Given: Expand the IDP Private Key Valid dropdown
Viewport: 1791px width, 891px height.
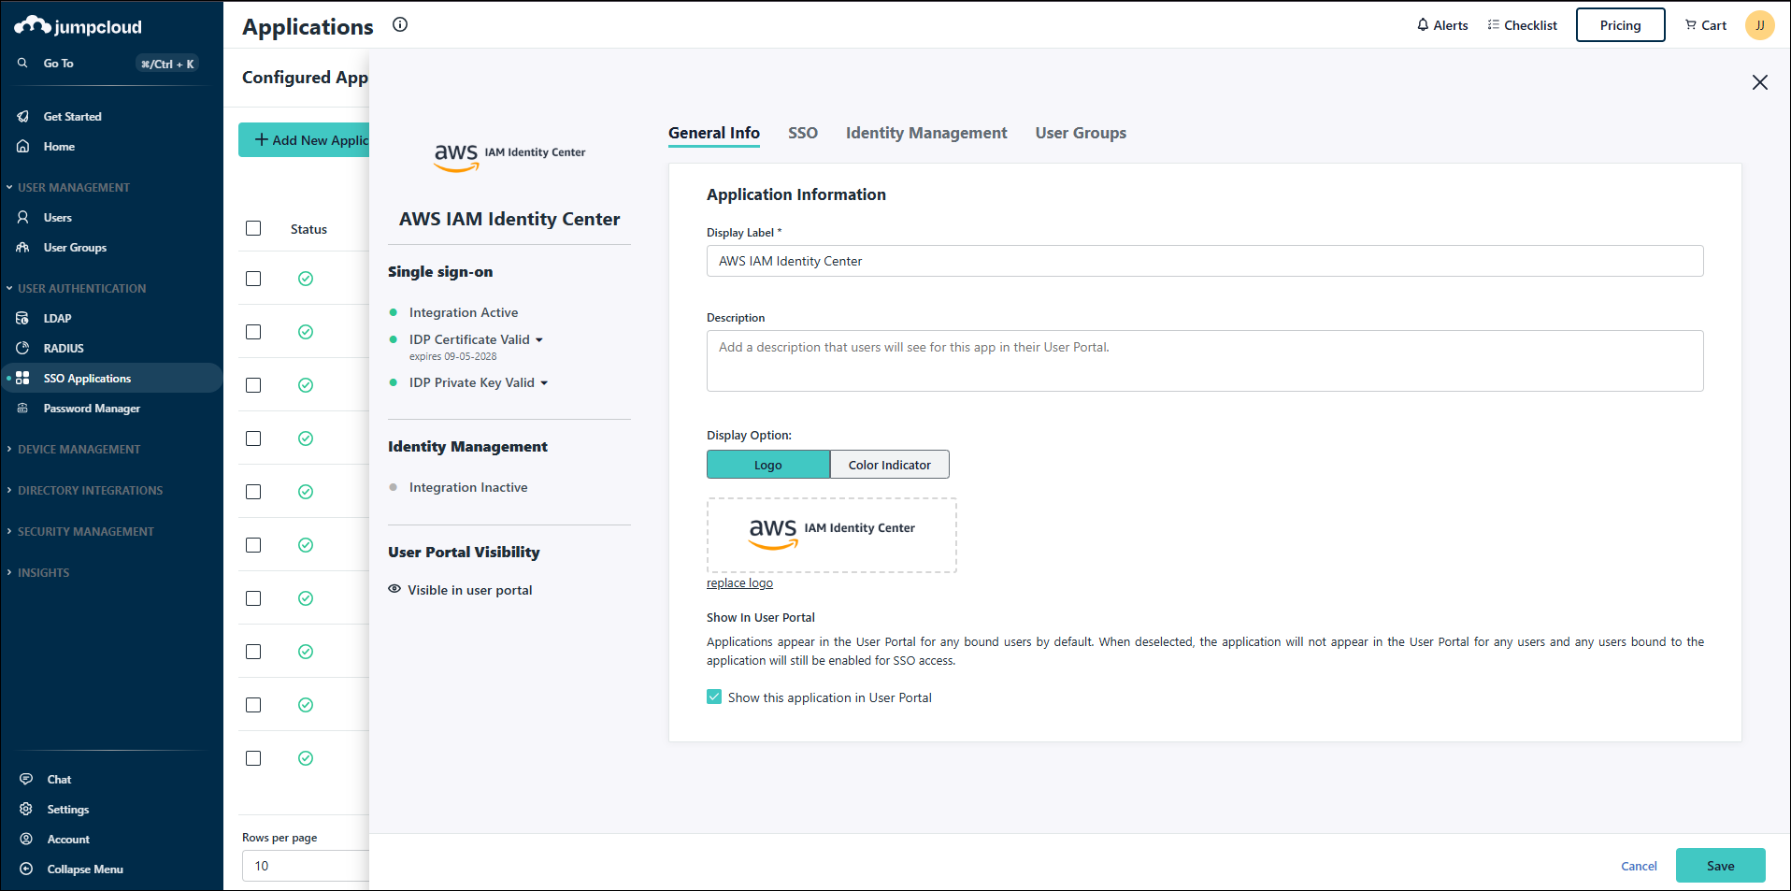Looking at the screenshot, I should click(x=544, y=383).
